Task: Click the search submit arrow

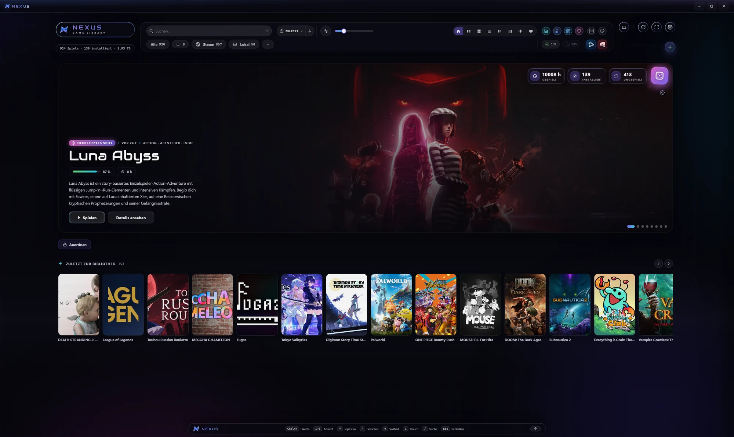Action: [266, 31]
